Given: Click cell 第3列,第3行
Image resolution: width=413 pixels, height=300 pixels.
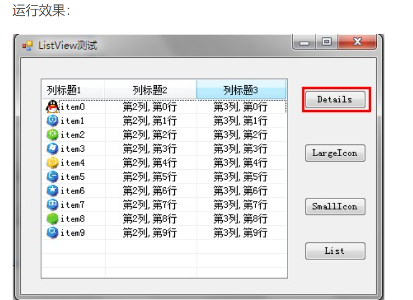Looking at the screenshot, I should [x=240, y=149].
